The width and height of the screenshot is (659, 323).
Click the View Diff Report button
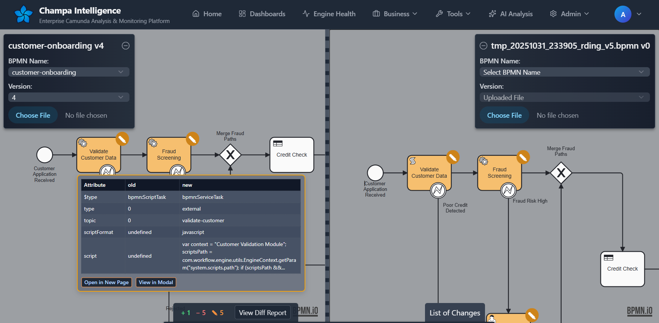(x=263, y=312)
